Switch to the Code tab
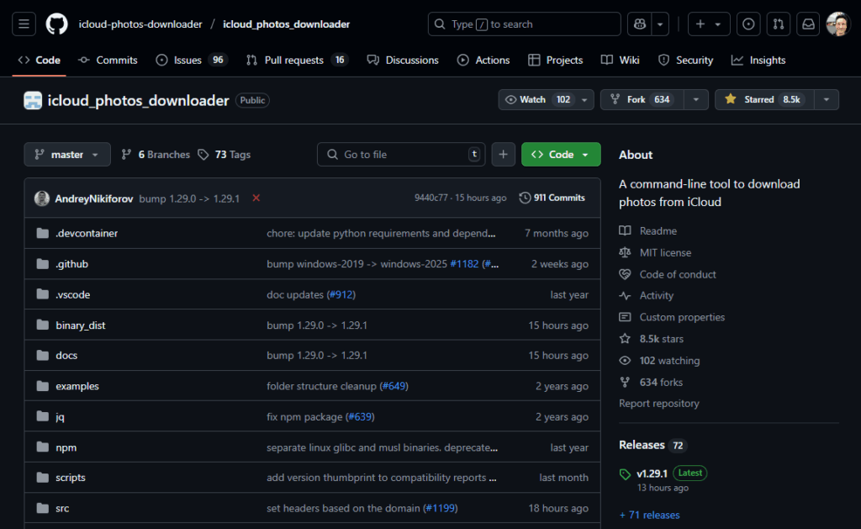The image size is (861, 529). tap(39, 61)
